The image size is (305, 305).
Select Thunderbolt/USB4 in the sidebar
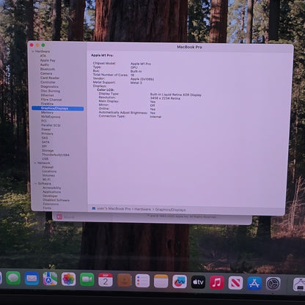point(56,155)
